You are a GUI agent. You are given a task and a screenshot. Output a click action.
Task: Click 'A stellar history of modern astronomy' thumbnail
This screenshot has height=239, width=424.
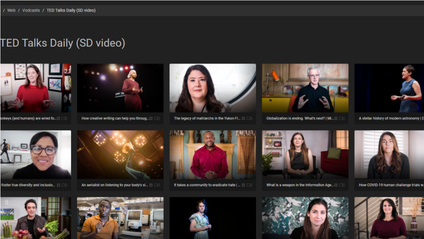click(389, 88)
